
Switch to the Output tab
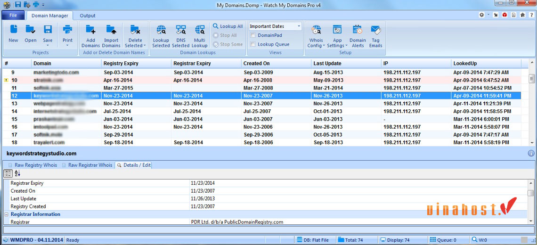click(88, 16)
